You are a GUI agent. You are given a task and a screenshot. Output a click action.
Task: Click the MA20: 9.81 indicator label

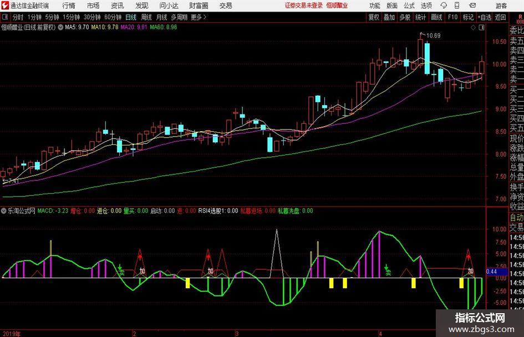coord(134,27)
